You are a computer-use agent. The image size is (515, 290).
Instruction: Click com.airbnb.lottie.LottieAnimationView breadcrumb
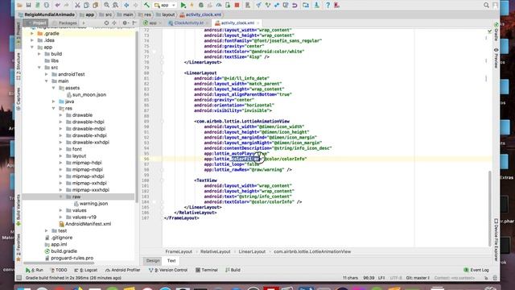pyautogui.click(x=312, y=251)
